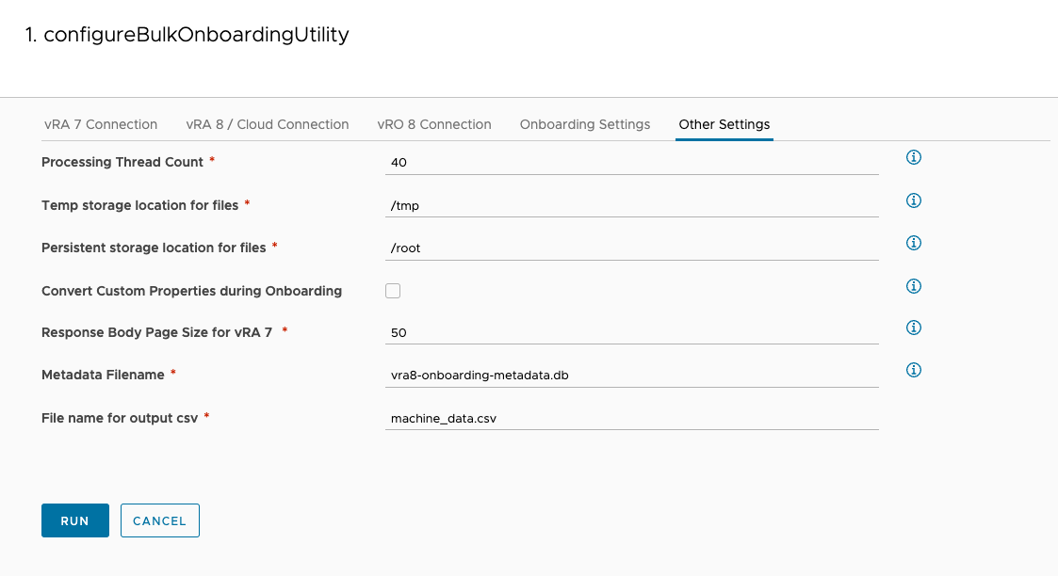Screen dimensions: 1058x576
Task: Click info icon for Temp storage location
Action: point(913,200)
